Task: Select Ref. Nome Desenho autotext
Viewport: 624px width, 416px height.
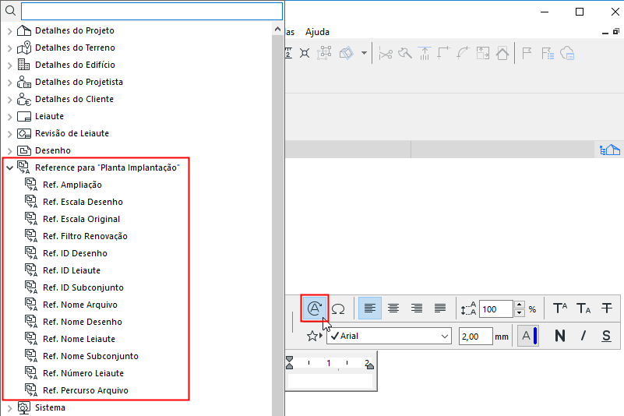Action: click(x=83, y=322)
